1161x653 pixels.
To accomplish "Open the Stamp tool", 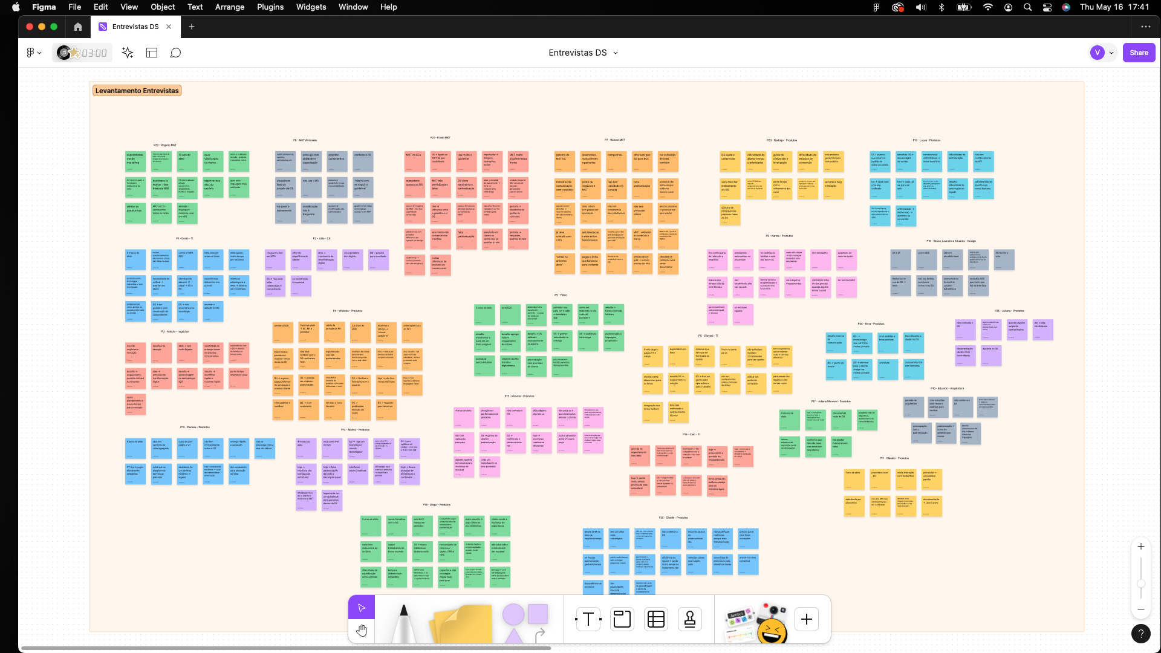I will click(x=689, y=619).
